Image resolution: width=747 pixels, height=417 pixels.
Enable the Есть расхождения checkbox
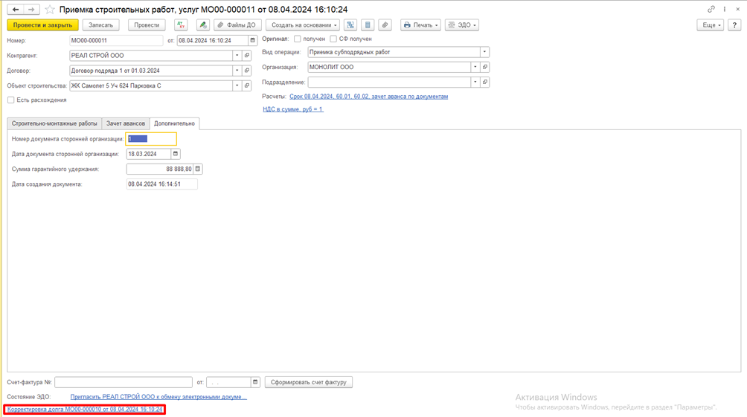click(11, 100)
